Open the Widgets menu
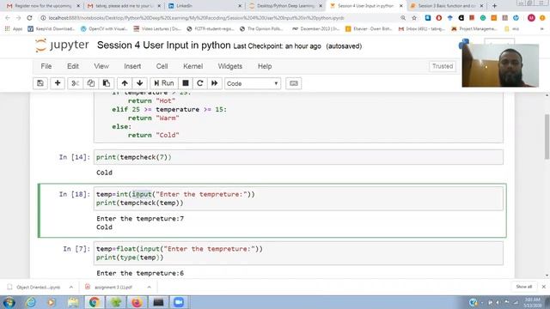This screenshot has width=550, height=309. click(x=230, y=66)
